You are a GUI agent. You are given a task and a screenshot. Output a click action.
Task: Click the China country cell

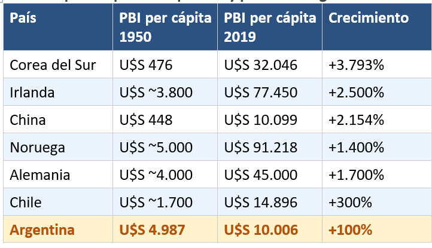28,120
